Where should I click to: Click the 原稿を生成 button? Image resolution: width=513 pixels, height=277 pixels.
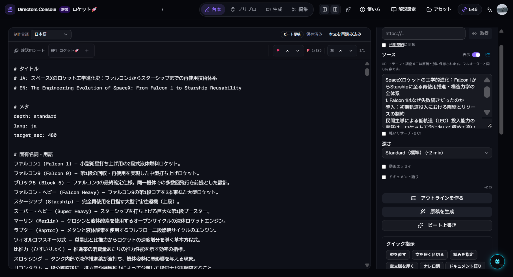coord(437,212)
